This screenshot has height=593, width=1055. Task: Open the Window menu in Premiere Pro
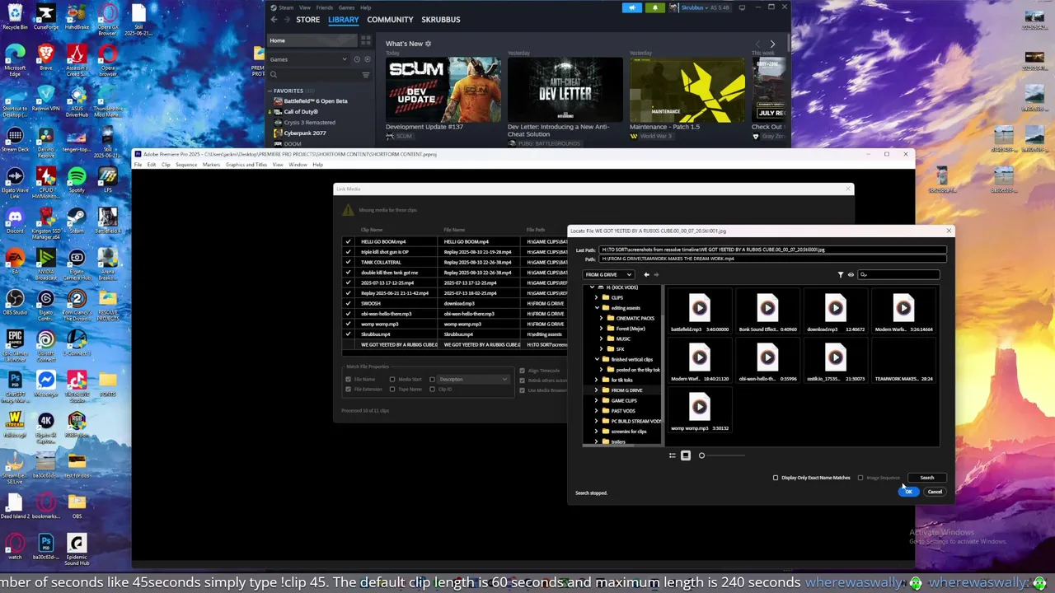pos(298,165)
